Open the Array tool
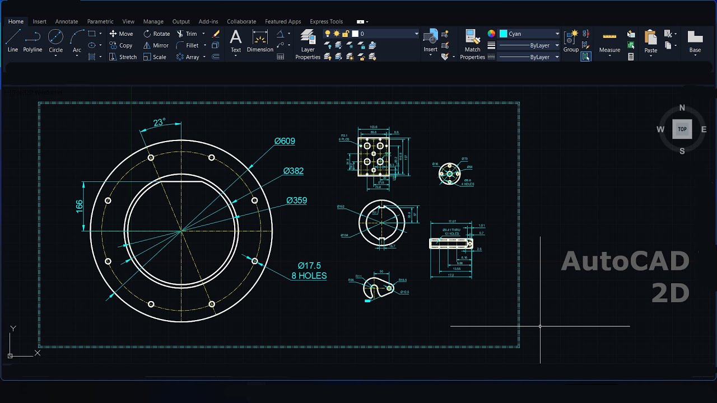Viewport: 717px width, 403px height. (188, 57)
